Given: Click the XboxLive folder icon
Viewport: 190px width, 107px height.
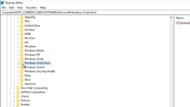Looking at the screenshot, I should (x=22, y=84).
